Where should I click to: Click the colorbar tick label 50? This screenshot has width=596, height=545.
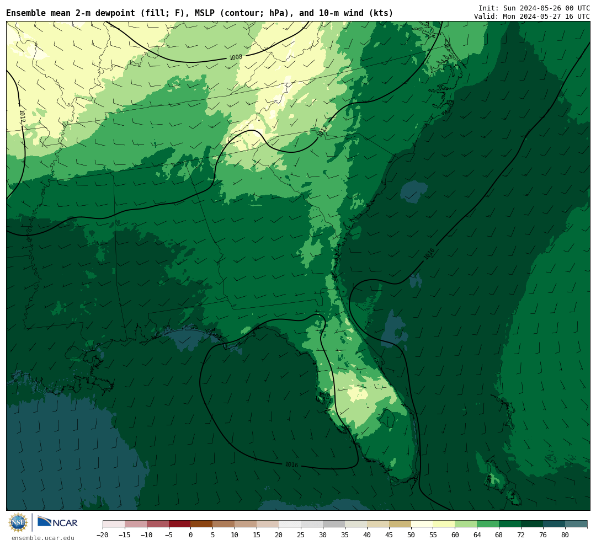click(411, 535)
